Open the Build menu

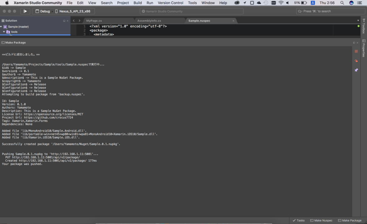(138, 3)
